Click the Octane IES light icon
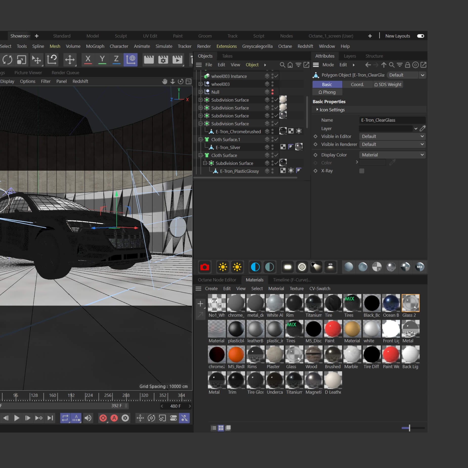 (x=330, y=267)
